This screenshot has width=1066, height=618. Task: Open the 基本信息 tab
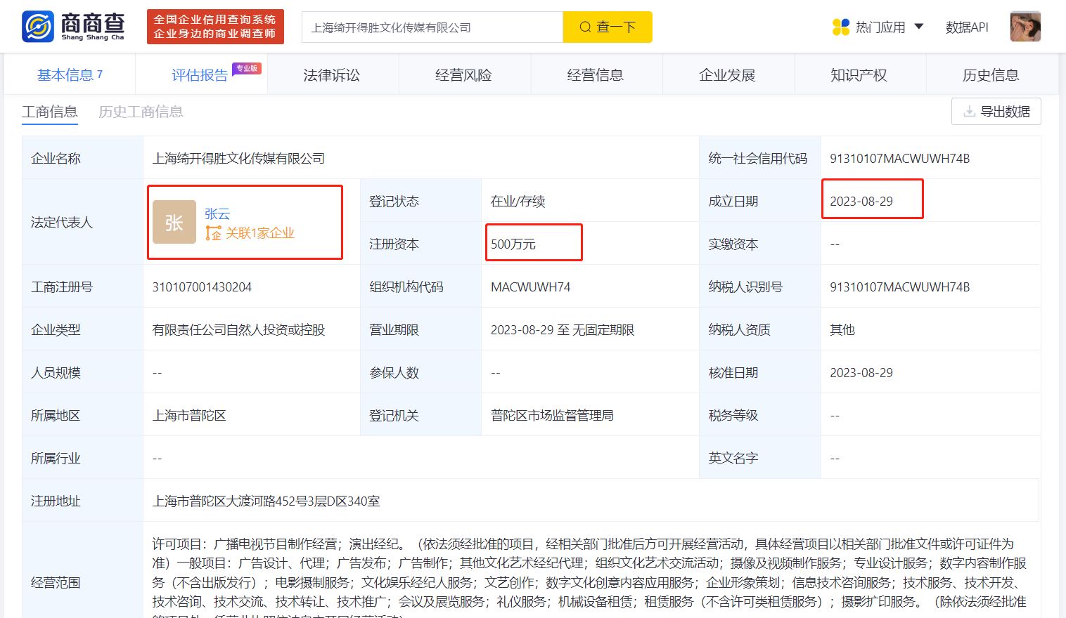70,74
